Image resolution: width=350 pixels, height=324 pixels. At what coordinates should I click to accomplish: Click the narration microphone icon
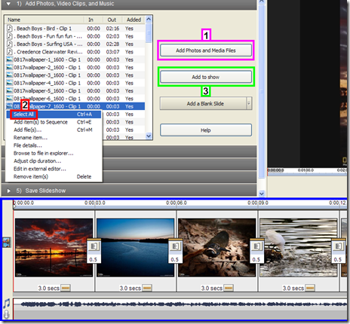(6, 314)
